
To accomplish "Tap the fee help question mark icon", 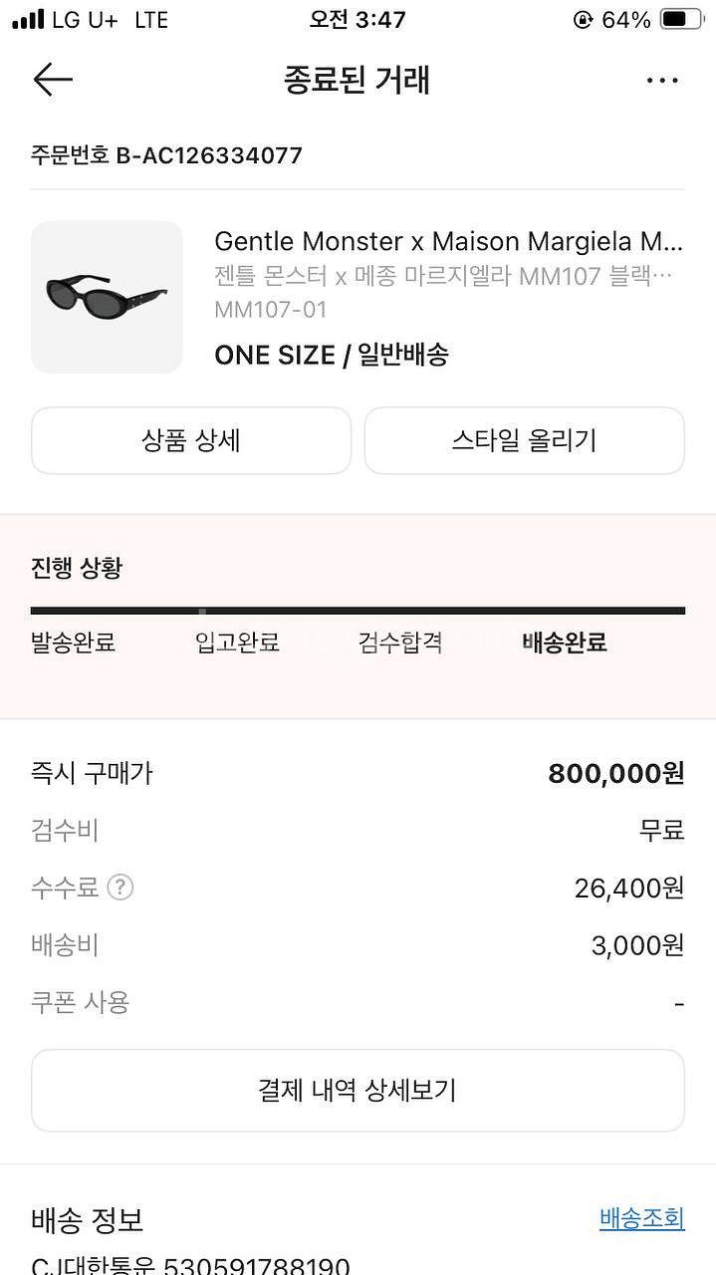I will (x=120, y=887).
